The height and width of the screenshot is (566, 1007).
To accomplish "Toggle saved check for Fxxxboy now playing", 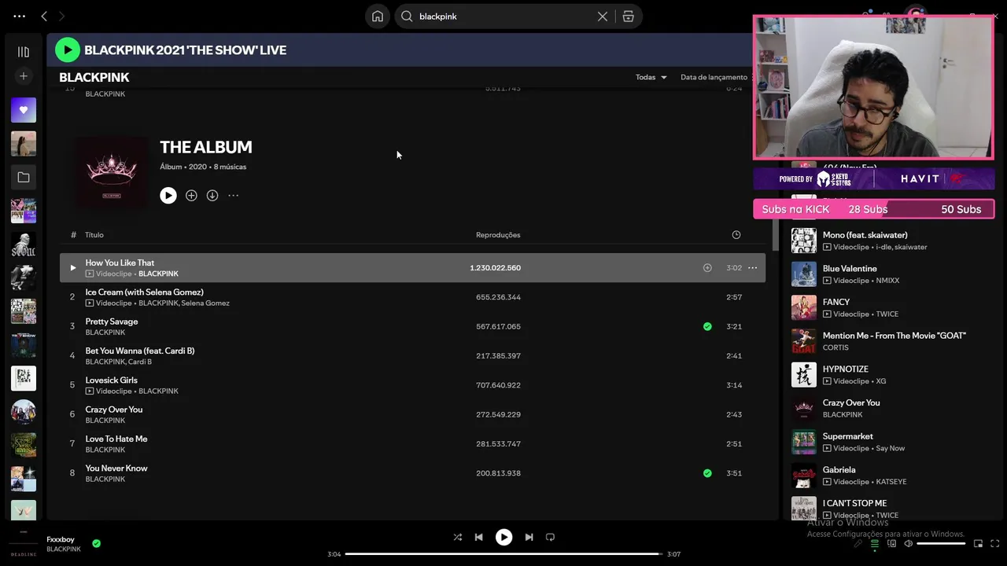I will pyautogui.click(x=96, y=543).
